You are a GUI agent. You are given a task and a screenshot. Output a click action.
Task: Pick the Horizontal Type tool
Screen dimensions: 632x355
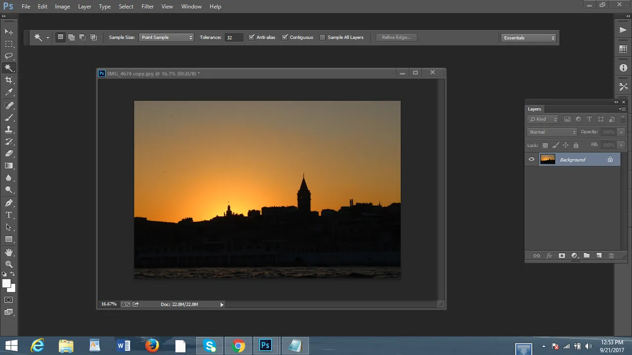pyautogui.click(x=9, y=215)
